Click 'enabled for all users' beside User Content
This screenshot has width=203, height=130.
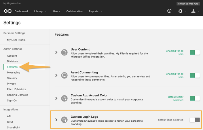[175, 53]
